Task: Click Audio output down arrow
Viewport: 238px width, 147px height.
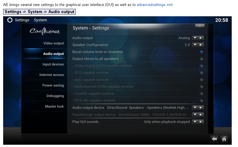Action: 195,38
